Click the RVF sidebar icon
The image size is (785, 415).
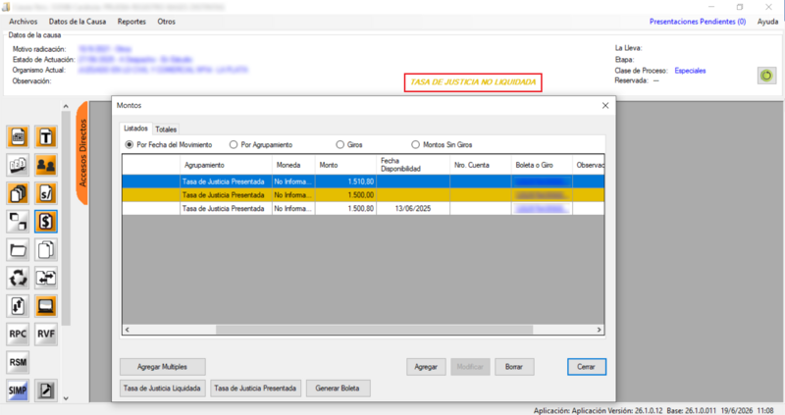46,334
